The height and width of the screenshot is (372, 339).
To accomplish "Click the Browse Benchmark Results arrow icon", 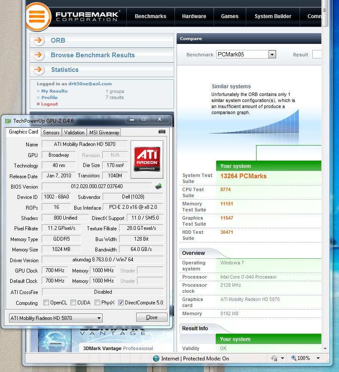I will pyautogui.click(x=38, y=55).
